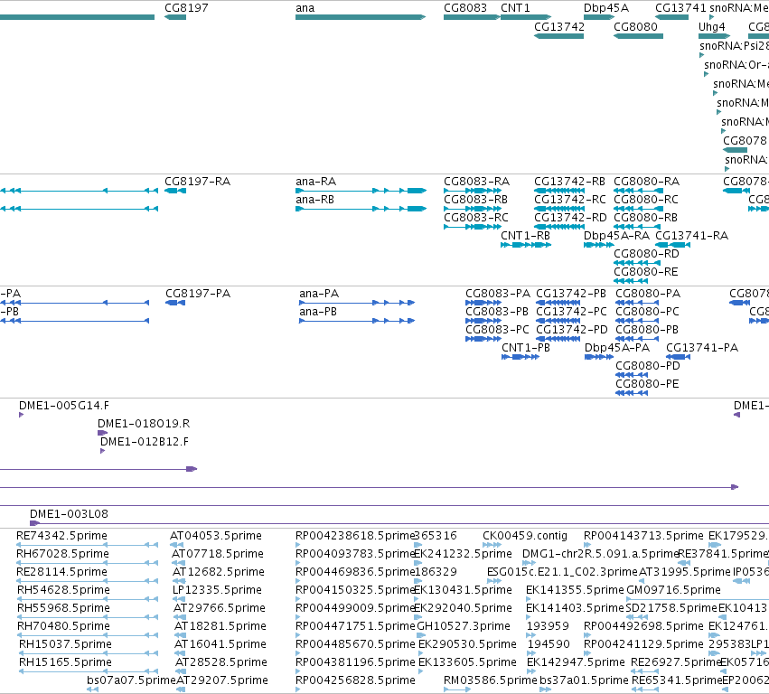Select the CG8080-PD protein label
This screenshot has height=694, width=769.
648,366
